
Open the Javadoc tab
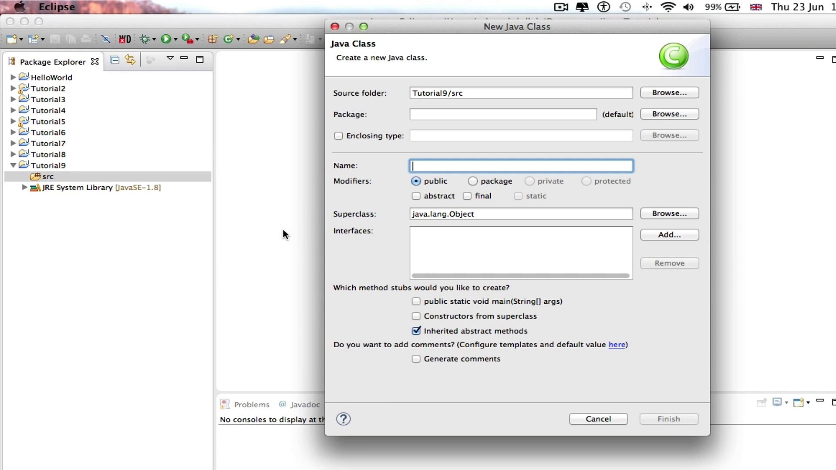coord(305,405)
